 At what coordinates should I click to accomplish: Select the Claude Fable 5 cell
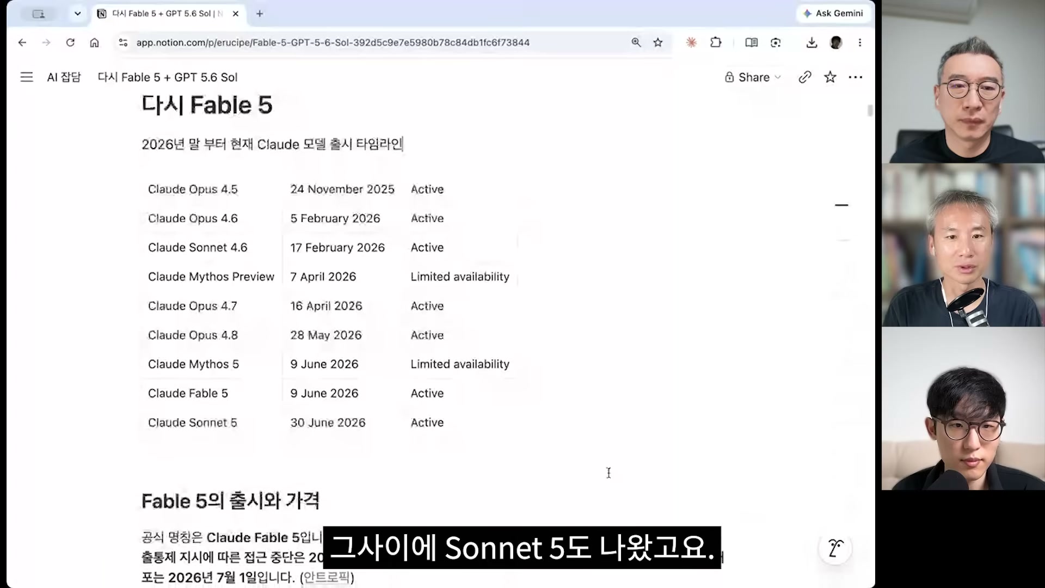pos(188,394)
